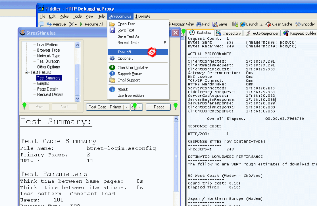Click the Request Builder tab icon

(286, 33)
